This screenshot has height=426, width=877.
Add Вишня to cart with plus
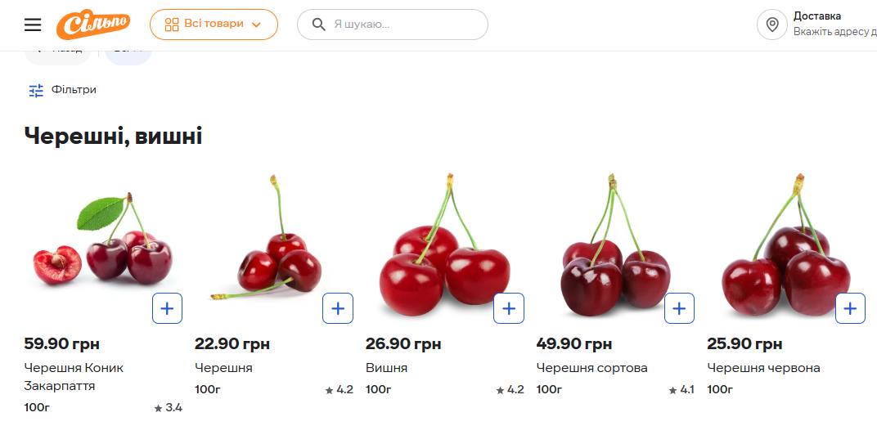(509, 308)
